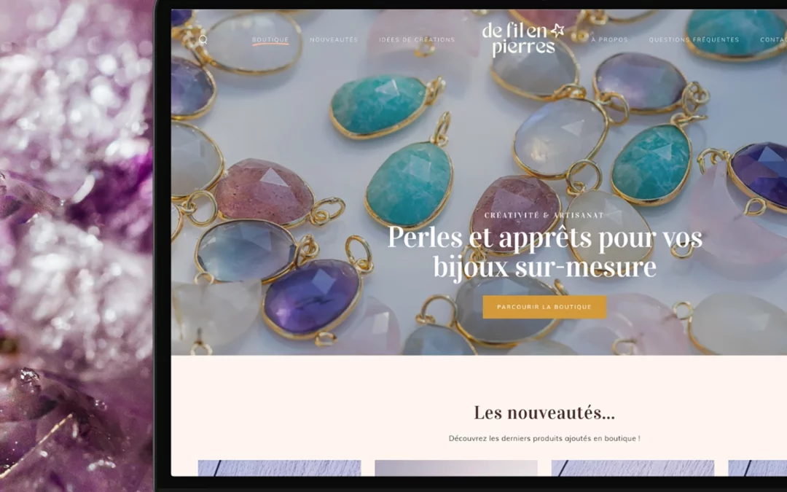The width and height of the screenshot is (787, 492).
Task: Visit the À propos page
Action: point(609,39)
